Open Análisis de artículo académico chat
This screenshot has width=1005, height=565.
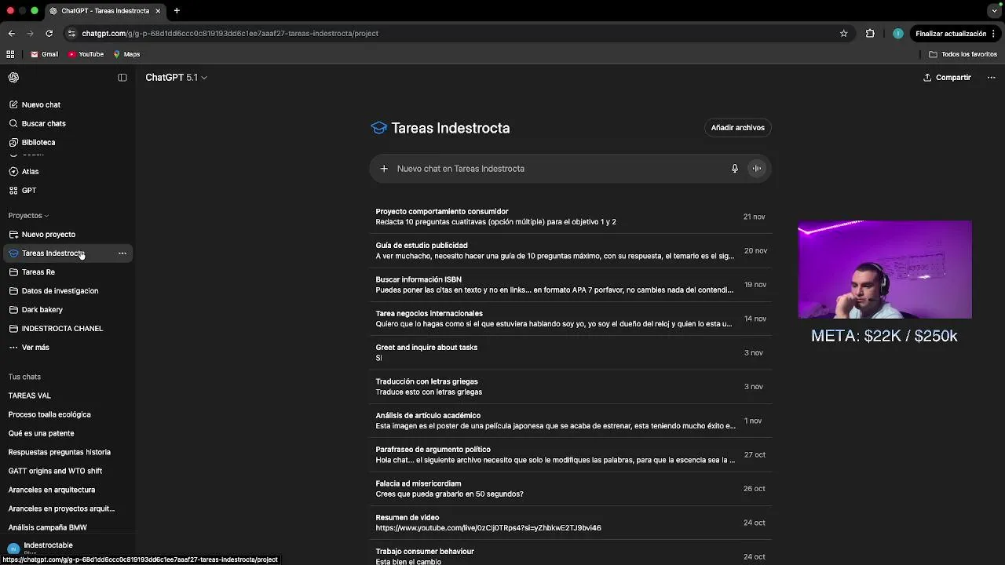(x=571, y=421)
